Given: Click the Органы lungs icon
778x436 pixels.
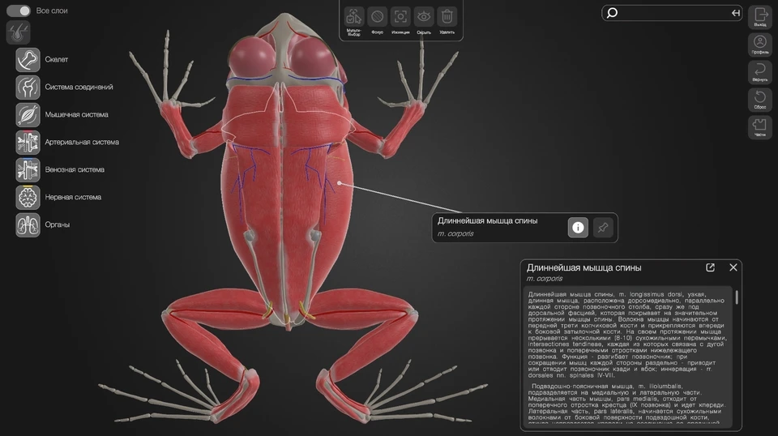Looking at the screenshot, I should [x=28, y=224].
